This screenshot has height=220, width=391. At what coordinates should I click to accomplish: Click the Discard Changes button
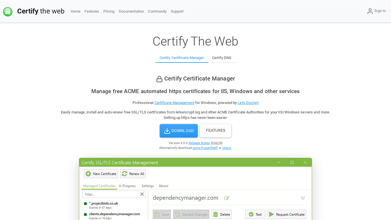click(x=191, y=214)
